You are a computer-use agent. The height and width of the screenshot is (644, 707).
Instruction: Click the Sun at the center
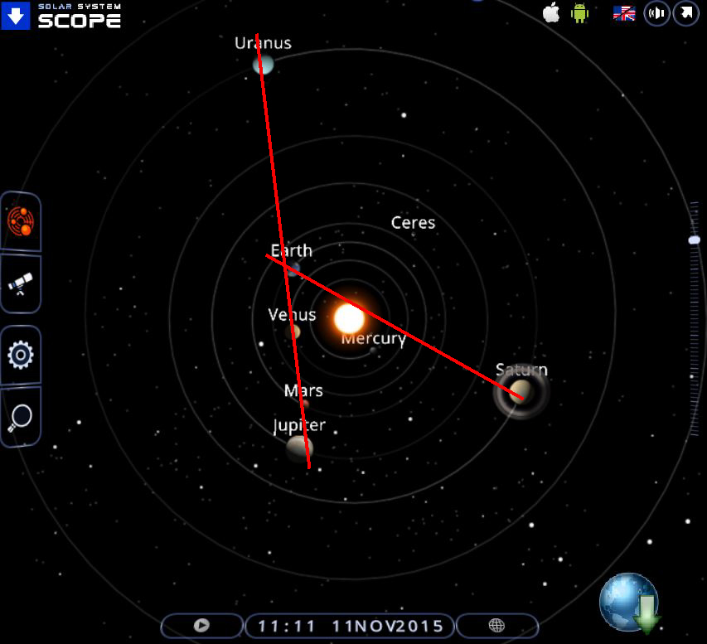(x=348, y=317)
